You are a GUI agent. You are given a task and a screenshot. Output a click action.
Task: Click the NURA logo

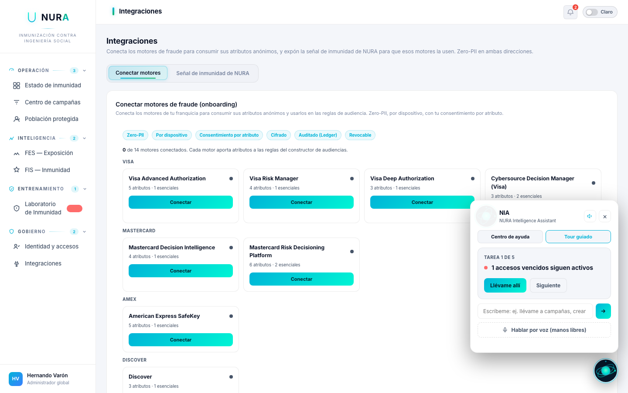48,17
